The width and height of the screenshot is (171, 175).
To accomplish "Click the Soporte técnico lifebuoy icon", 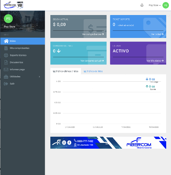I will (6, 55).
